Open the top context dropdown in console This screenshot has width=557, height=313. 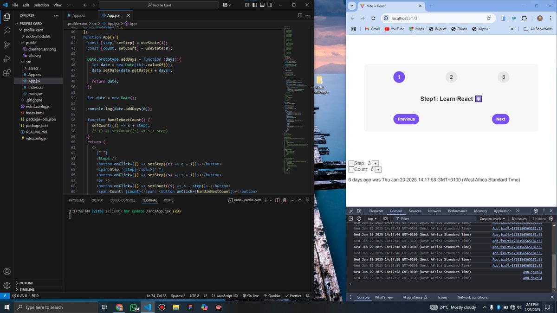coord(372,218)
